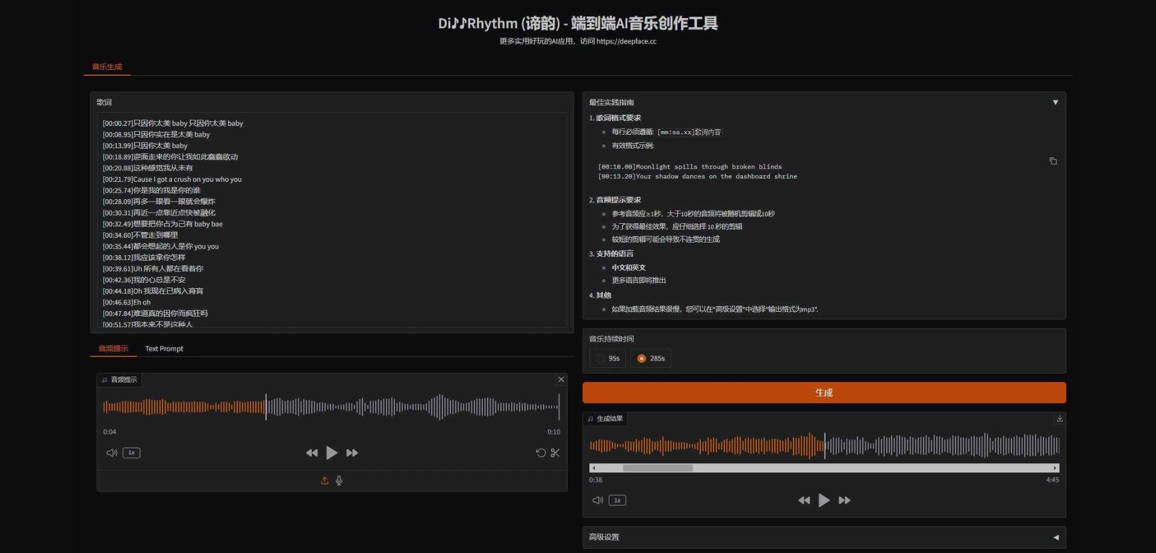Mute the audio prompt player volume
This screenshot has width=1156, height=553.
click(x=111, y=453)
